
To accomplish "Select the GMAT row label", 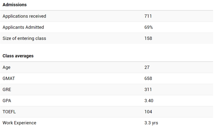I will 9,78.
